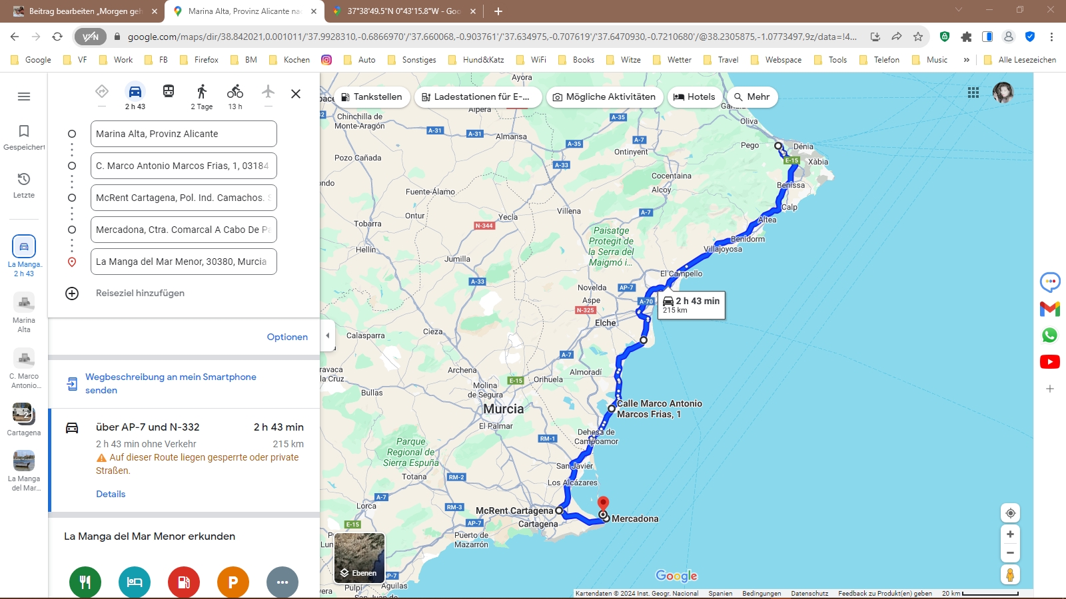Open the Travel bookmarks folder
The height and width of the screenshot is (599, 1066).
[722, 60]
